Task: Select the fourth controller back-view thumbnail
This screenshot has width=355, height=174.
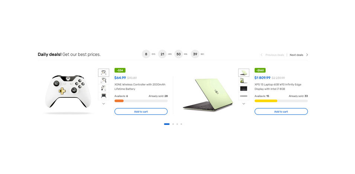Action: pyautogui.click(x=103, y=96)
